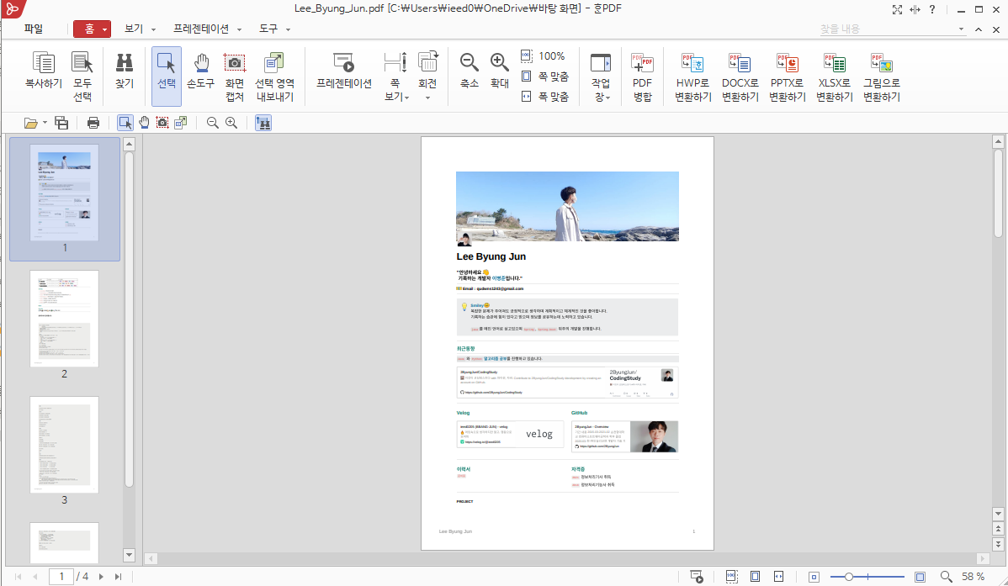The width and height of the screenshot is (1008, 586).
Task: Go to next page arrow in status bar
Action: [101, 577]
